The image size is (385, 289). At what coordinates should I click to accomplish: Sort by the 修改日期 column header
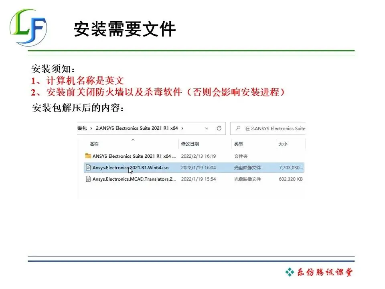click(x=190, y=144)
